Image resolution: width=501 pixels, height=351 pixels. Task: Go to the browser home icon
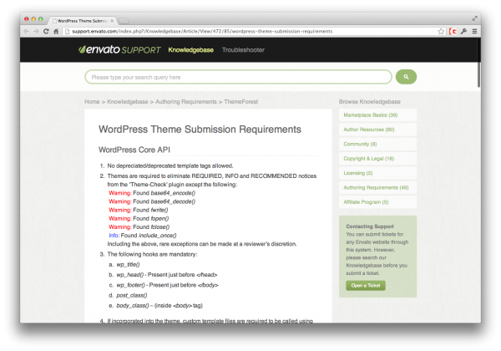pos(56,31)
